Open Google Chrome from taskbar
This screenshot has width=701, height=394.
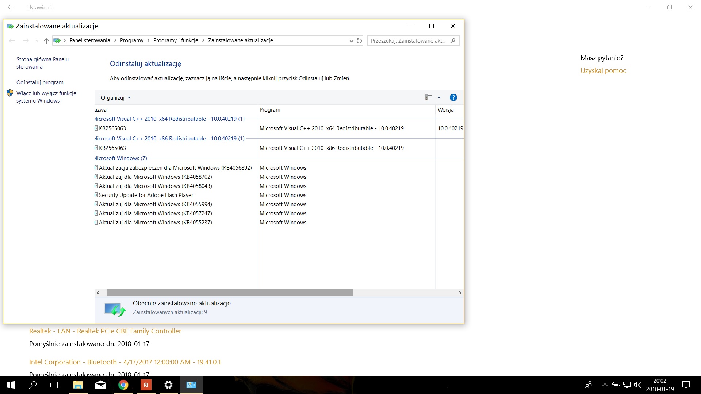pyautogui.click(x=123, y=385)
